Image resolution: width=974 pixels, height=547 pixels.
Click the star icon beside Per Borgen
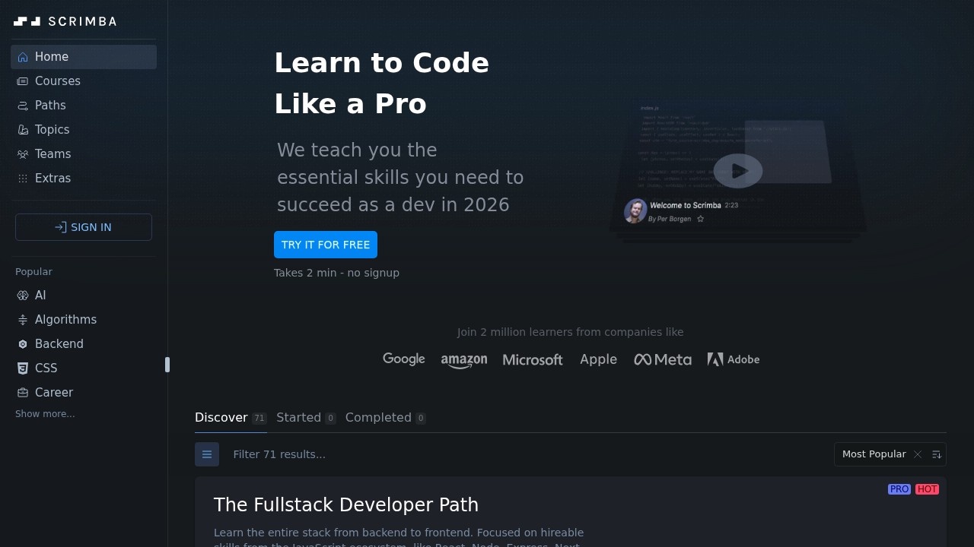(701, 219)
